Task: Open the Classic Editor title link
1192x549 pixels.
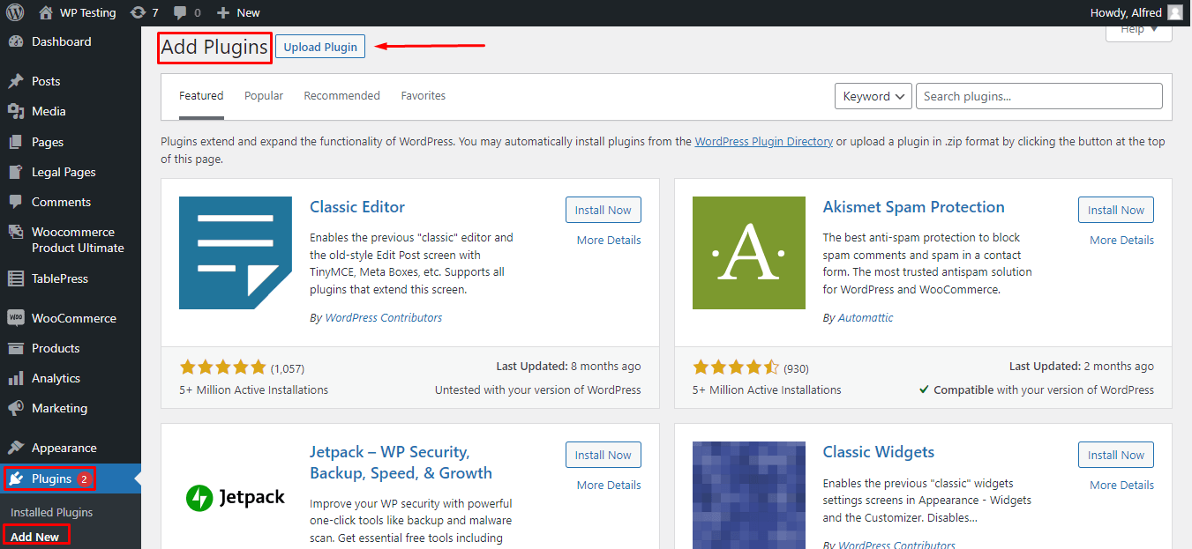Action: point(357,207)
